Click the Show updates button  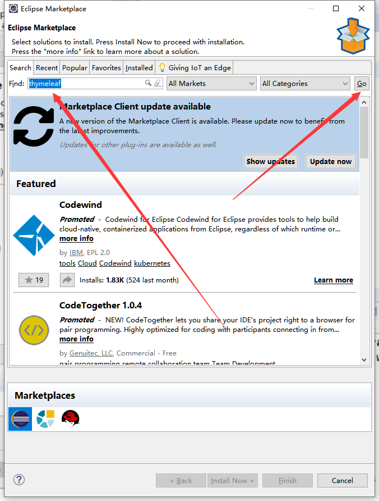coord(271,161)
